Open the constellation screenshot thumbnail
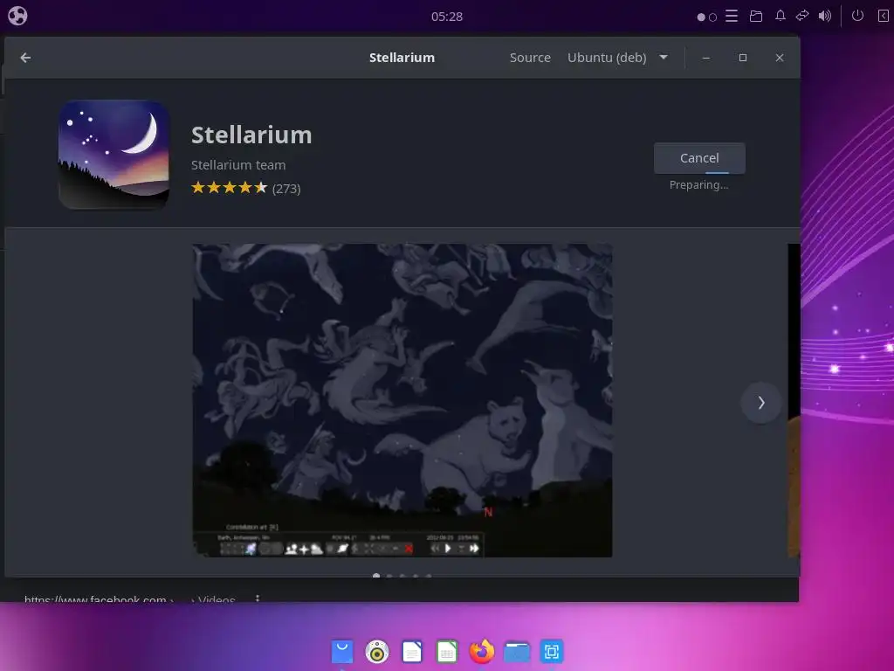 (x=402, y=400)
